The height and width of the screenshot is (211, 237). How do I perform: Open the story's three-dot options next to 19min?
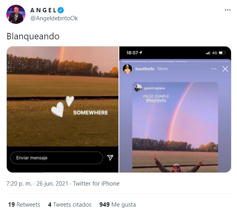[214, 69]
